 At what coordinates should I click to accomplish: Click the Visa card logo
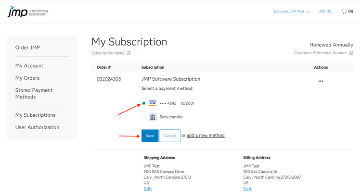(x=153, y=103)
